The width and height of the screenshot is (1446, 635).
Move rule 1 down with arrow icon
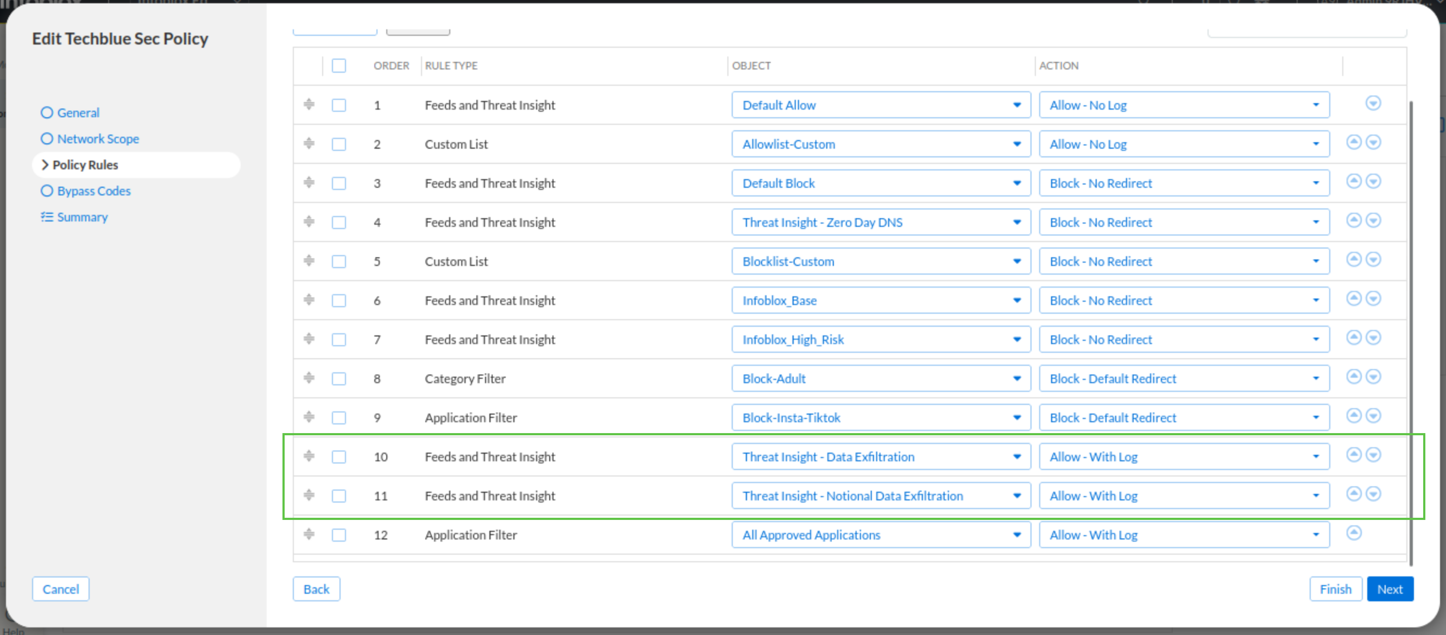[x=1373, y=103]
